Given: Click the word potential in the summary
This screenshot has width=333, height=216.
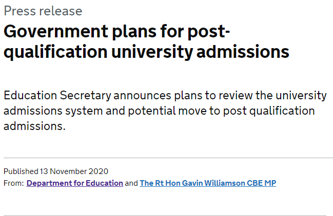Looking at the screenshot, I should point(152,111).
